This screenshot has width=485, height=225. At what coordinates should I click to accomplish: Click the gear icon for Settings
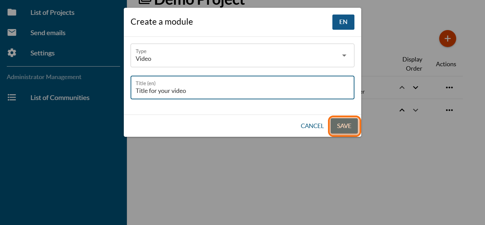click(12, 53)
